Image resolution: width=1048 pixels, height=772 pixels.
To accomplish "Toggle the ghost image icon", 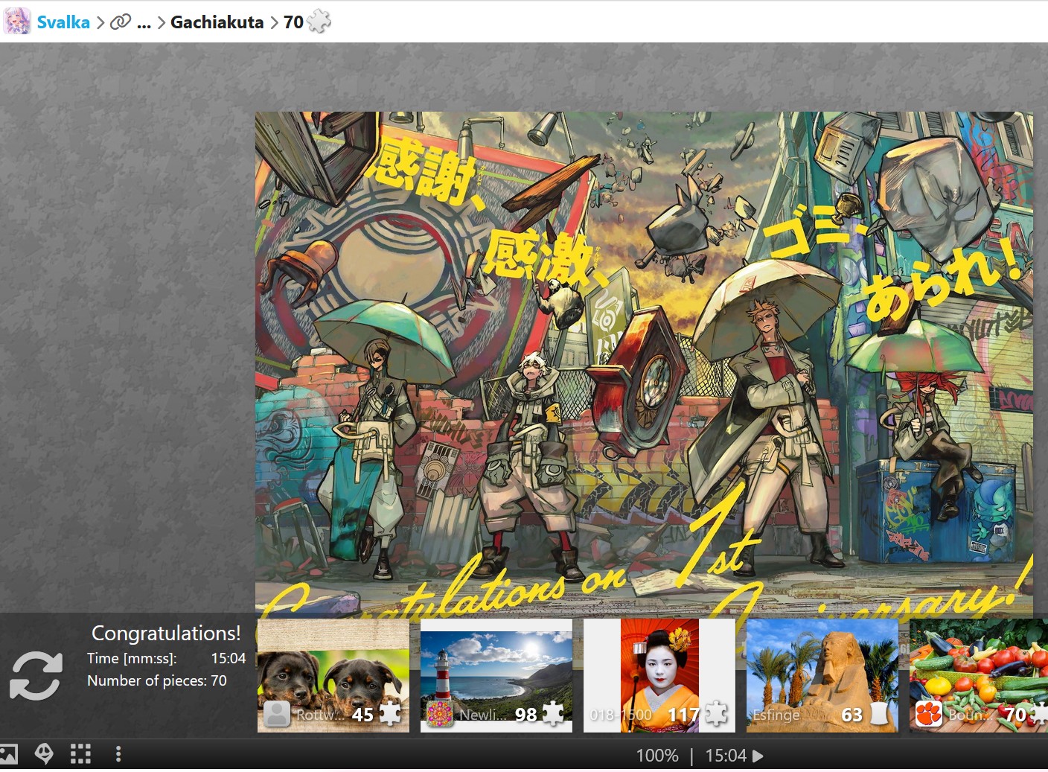I will (x=44, y=755).
